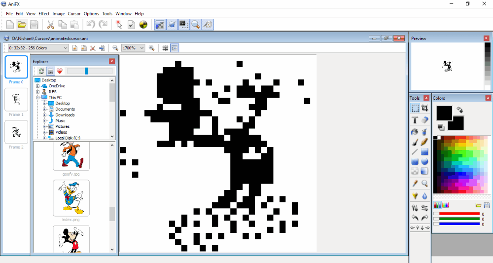Select the Blur water drop tool
This screenshot has height=263, width=493.
[424, 196]
